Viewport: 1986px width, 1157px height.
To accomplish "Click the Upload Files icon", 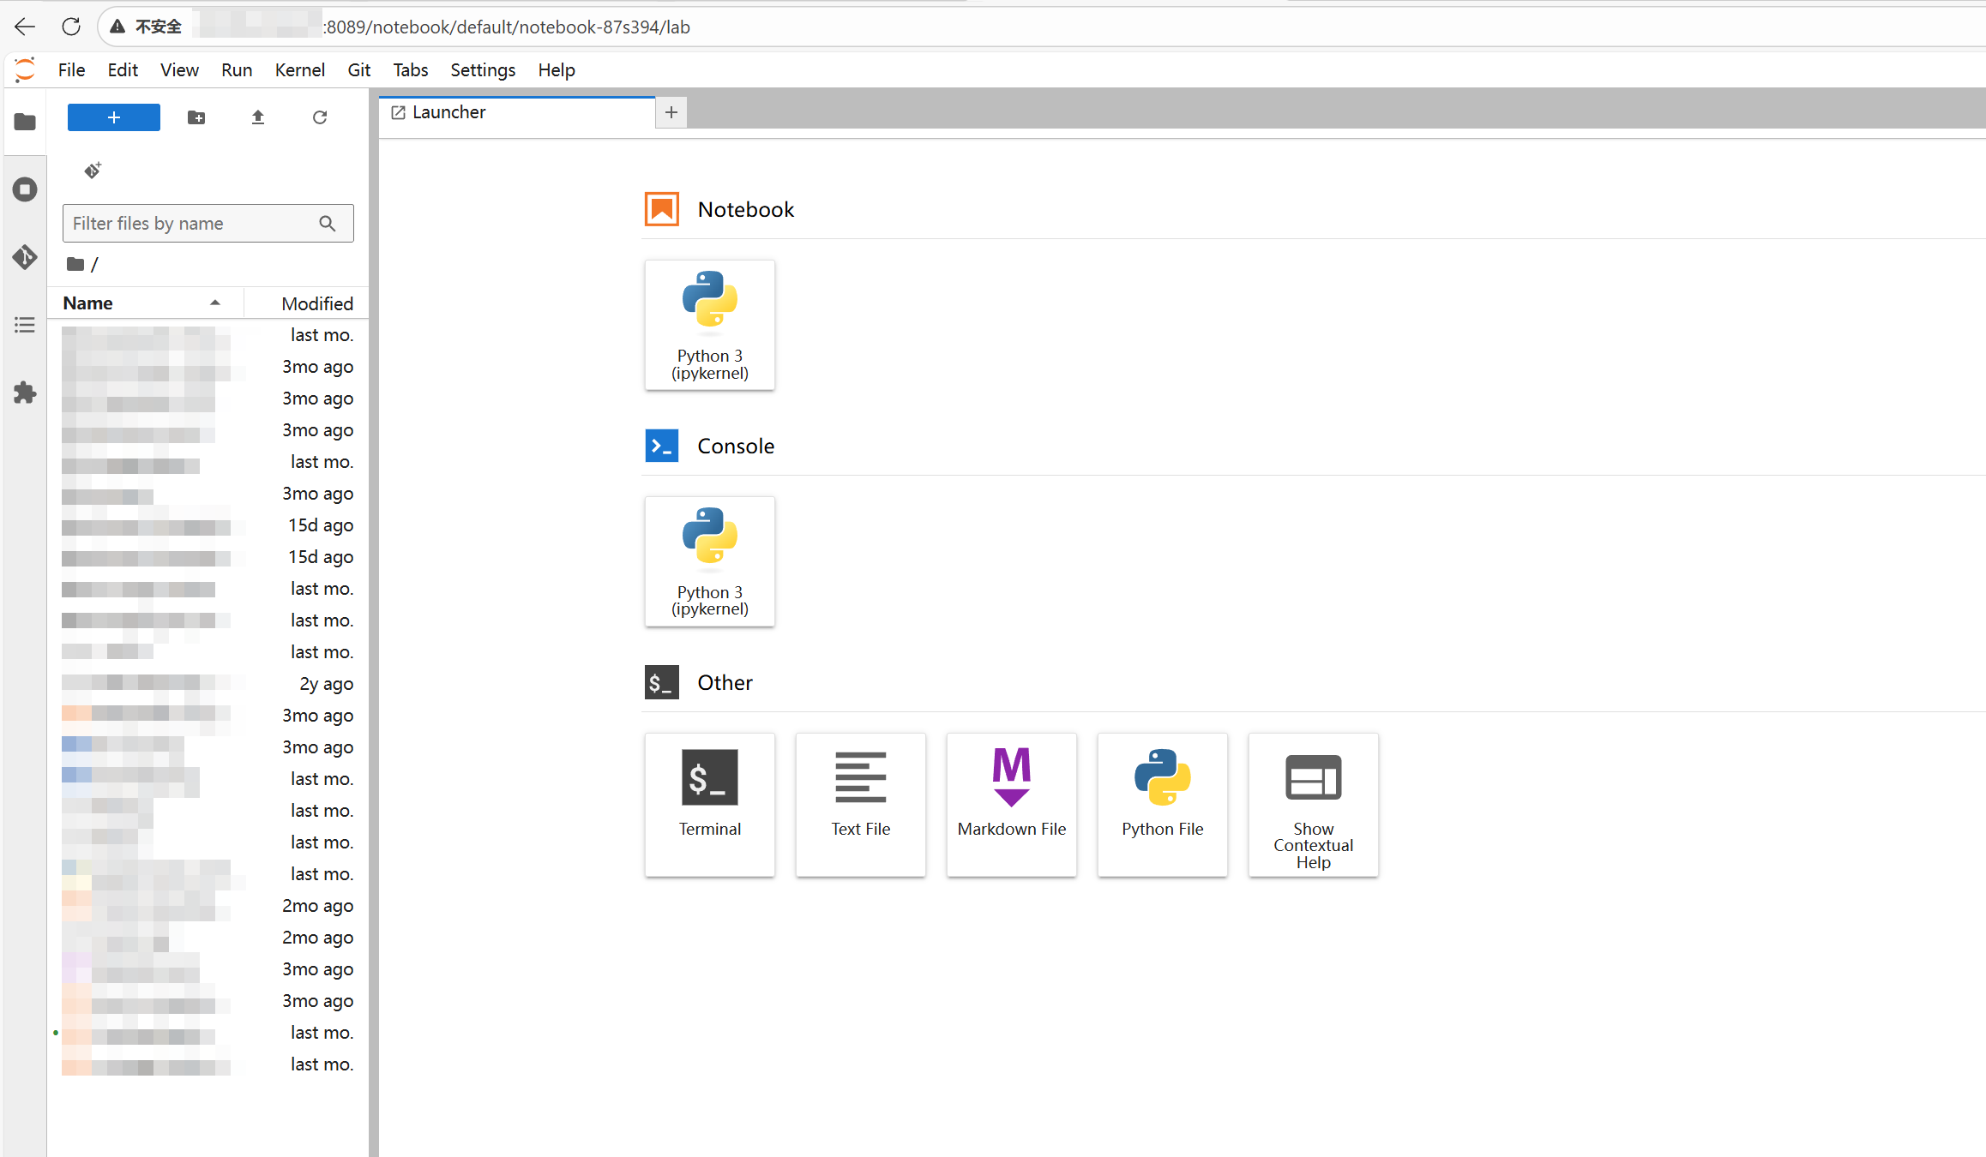I will click(x=258, y=117).
